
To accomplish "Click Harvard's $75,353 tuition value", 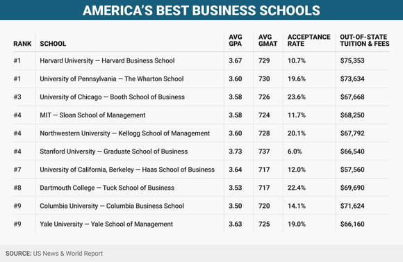I will (352, 60).
